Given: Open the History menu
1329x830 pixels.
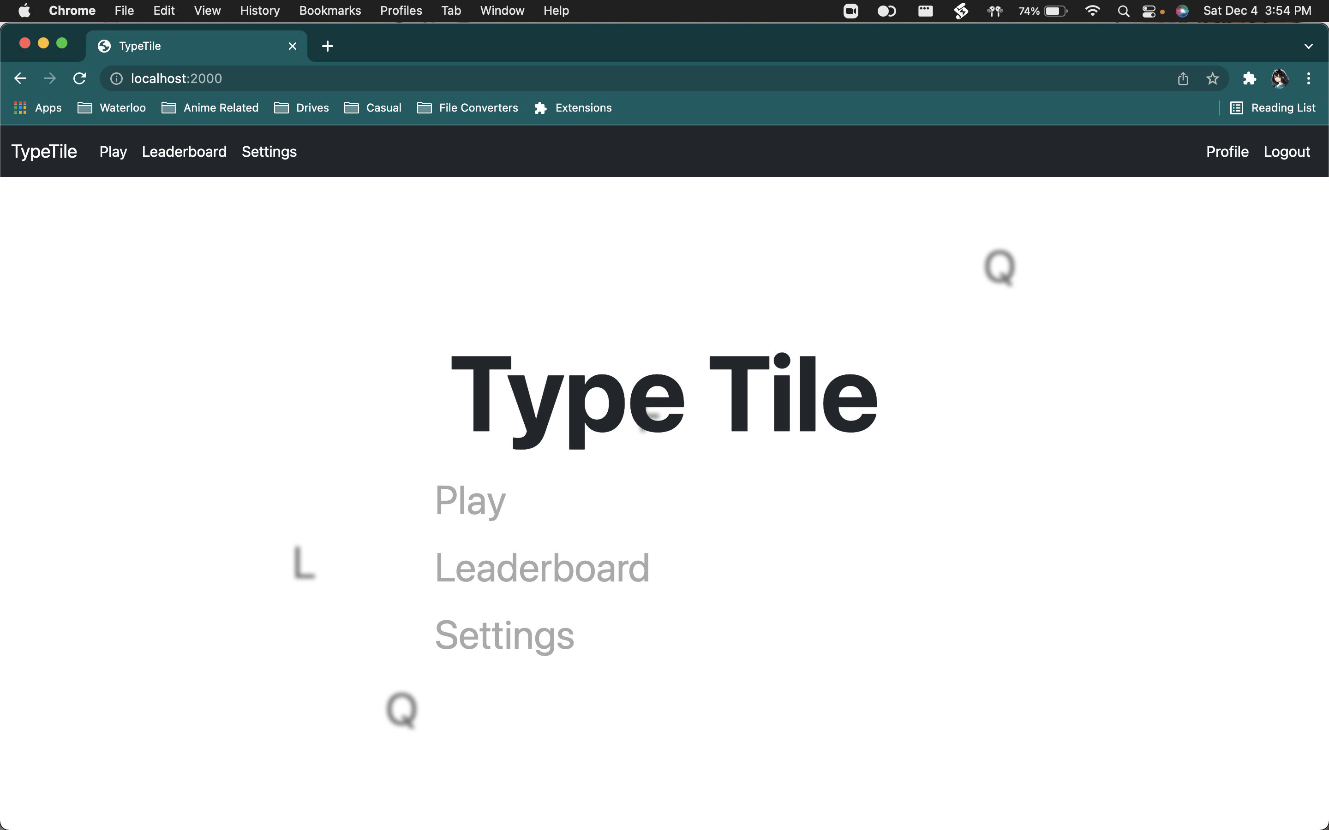Looking at the screenshot, I should tap(259, 11).
